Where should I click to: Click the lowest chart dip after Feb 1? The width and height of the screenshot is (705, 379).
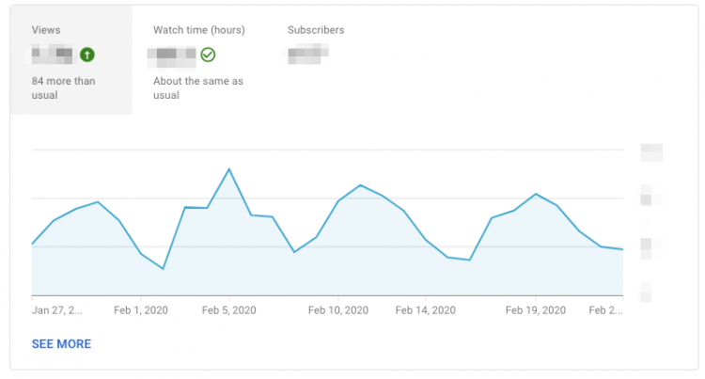[164, 269]
